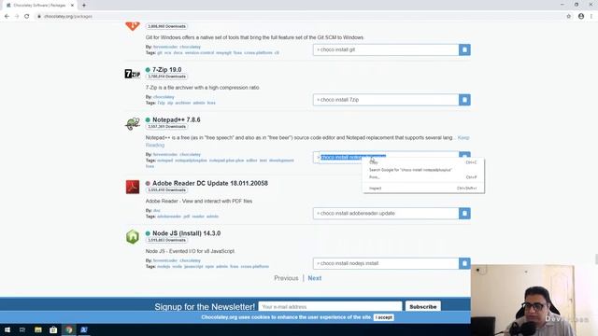Click the Node JS hexagon logo

point(133,237)
